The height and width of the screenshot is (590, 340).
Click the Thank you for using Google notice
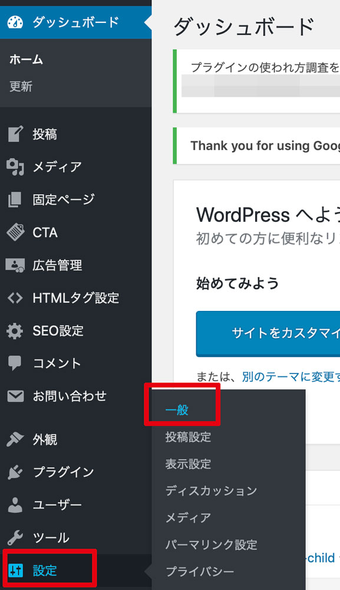click(x=265, y=146)
